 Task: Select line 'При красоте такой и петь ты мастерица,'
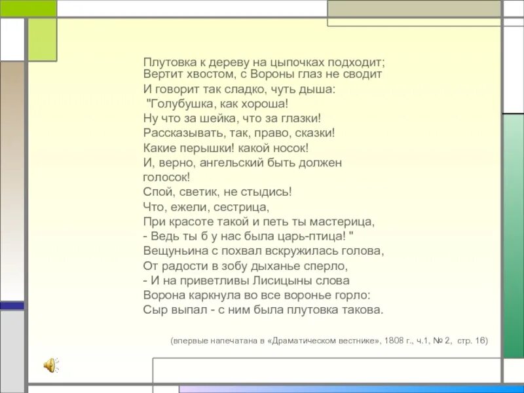(x=259, y=221)
